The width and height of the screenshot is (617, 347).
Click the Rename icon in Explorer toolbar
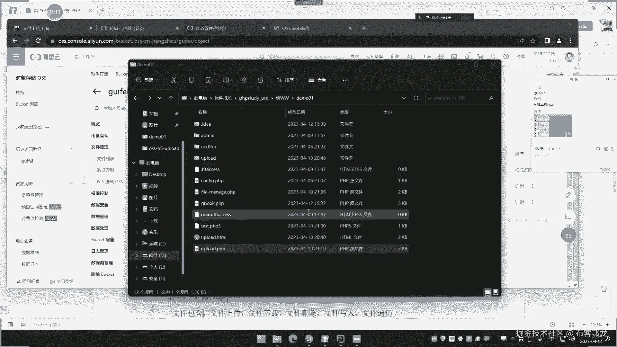(x=226, y=80)
